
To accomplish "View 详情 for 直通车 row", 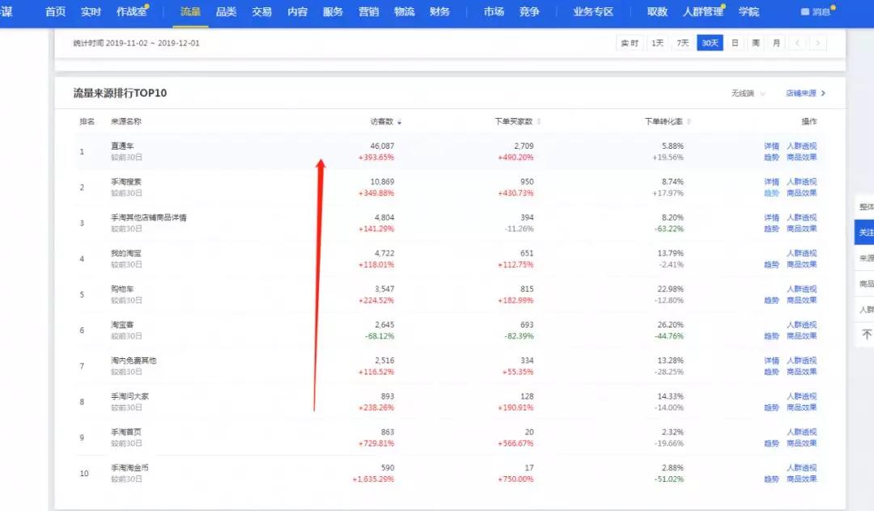I will (x=771, y=146).
